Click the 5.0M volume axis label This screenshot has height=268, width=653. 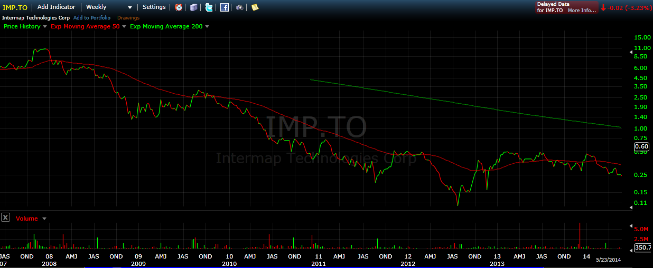pos(641,229)
